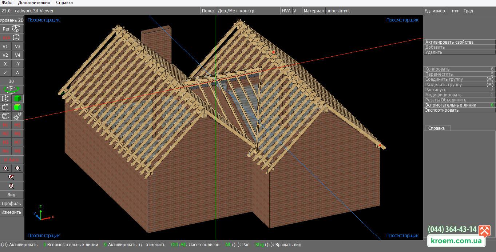The height and width of the screenshot is (252, 496).
Task: Open the Справка menu in menu bar
Action: click(x=64, y=3)
